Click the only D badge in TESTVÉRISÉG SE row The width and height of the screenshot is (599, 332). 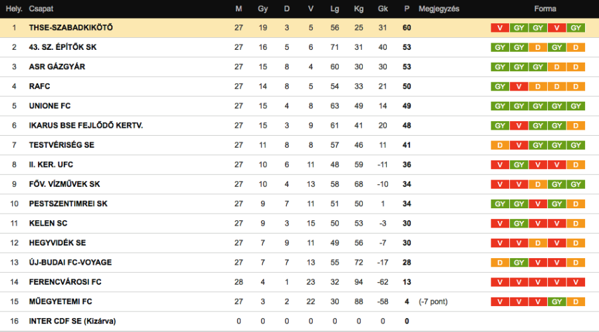pyautogui.click(x=499, y=145)
